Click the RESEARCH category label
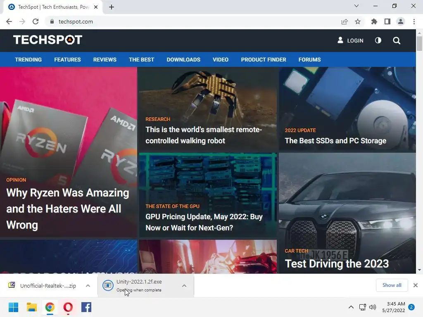 coord(158,119)
